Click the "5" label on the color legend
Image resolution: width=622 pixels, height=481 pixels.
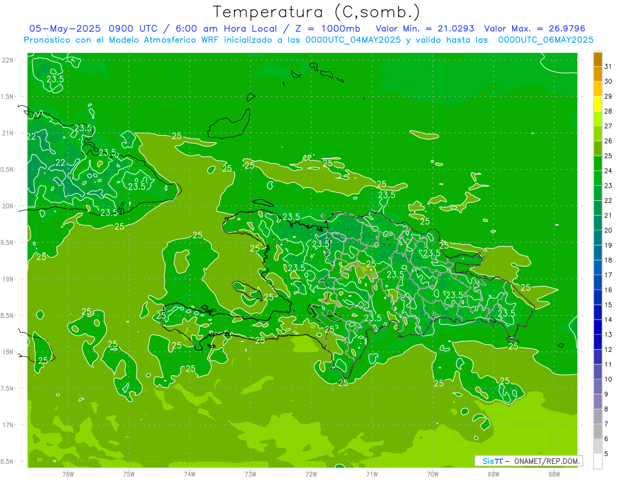pos(606,454)
